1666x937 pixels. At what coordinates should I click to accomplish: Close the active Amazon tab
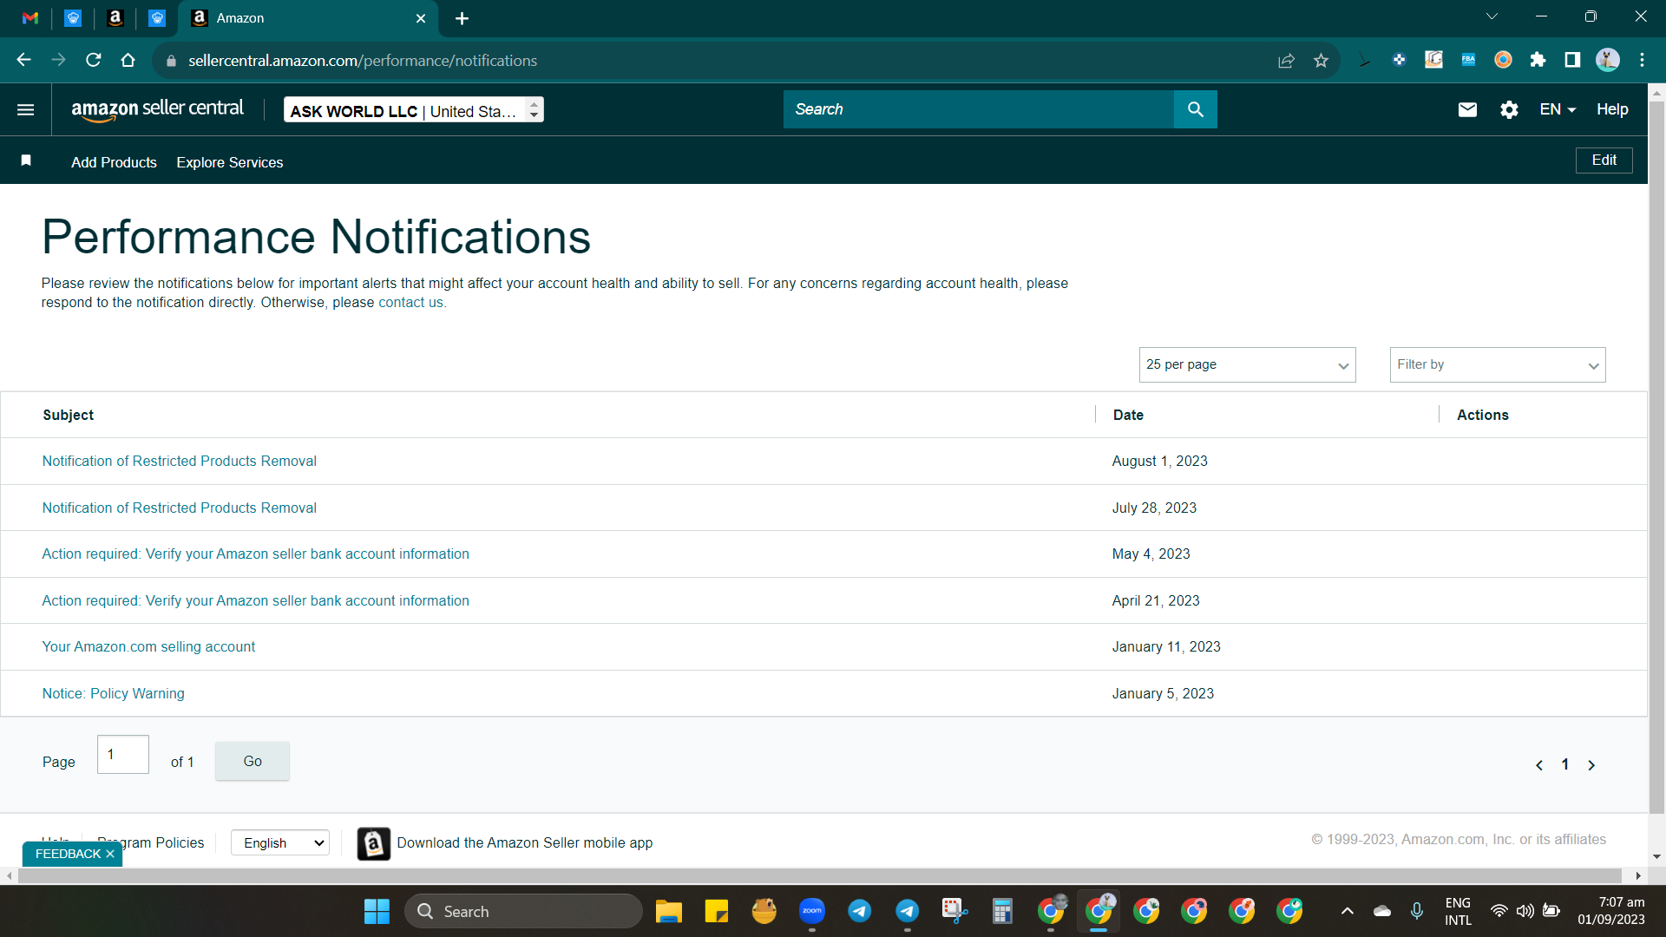click(x=421, y=18)
